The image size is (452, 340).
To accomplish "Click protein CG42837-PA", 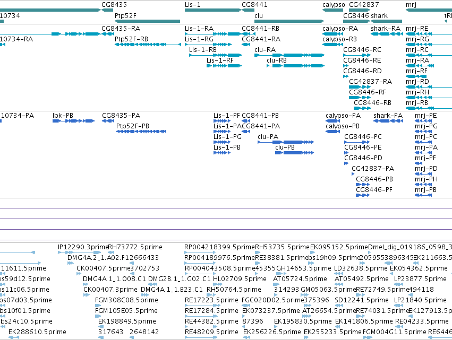I will pyautogui.click(x=373, y=169).
